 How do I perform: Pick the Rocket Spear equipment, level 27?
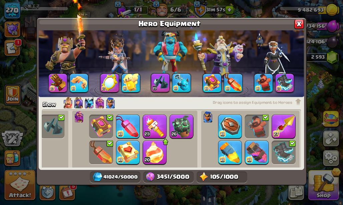[x=284, y=127]
